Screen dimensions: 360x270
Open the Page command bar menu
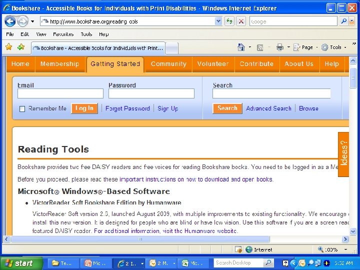coord(305,47)
